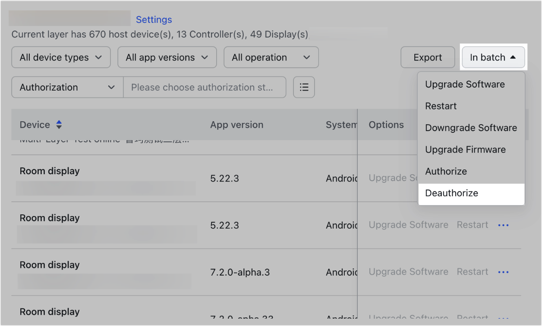Open three-dot menu for lower 5.22.3 row
This screenshot has height=326, width=542.
[503, 225]
